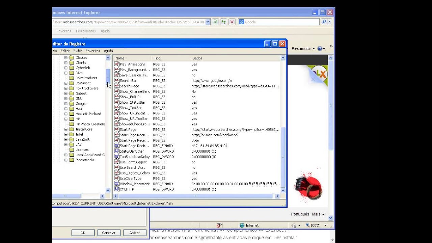Open the IE address bar dropdown
Screen dimensions: 432x243
click(208, 22)
